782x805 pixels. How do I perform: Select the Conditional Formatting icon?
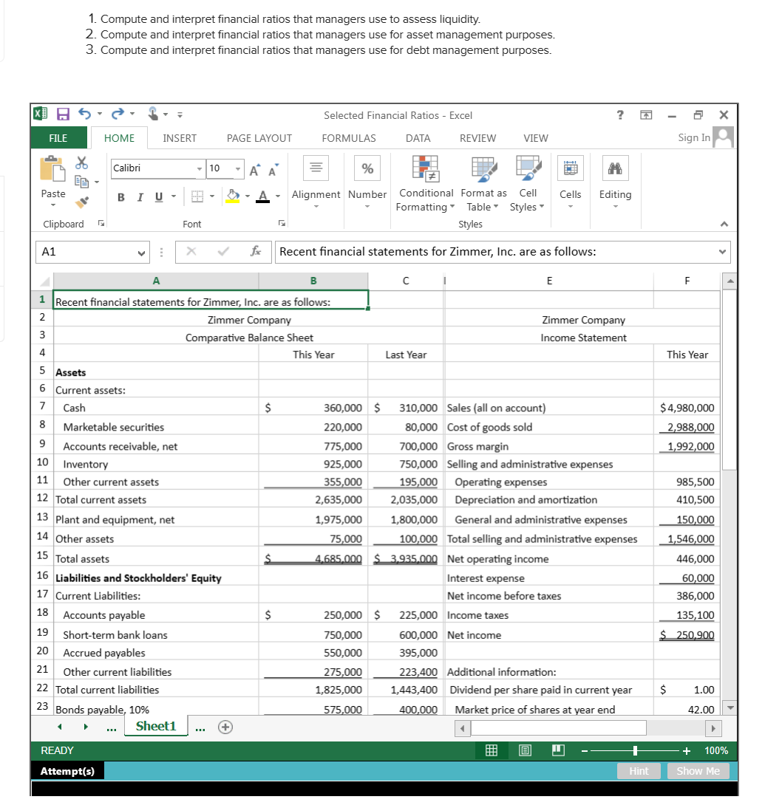(426, 168)
